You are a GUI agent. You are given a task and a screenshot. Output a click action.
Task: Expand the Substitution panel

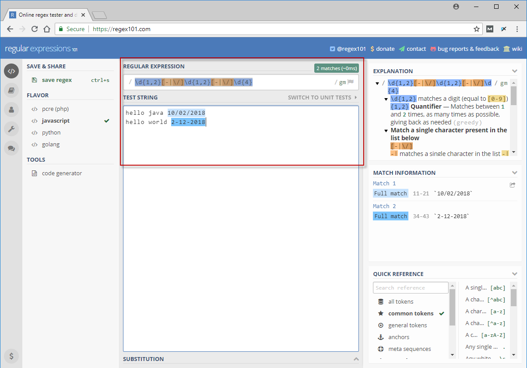[355, 359]
